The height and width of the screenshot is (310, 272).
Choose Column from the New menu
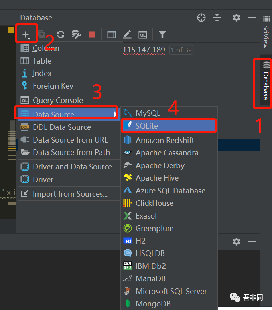(x=70, y=48)
